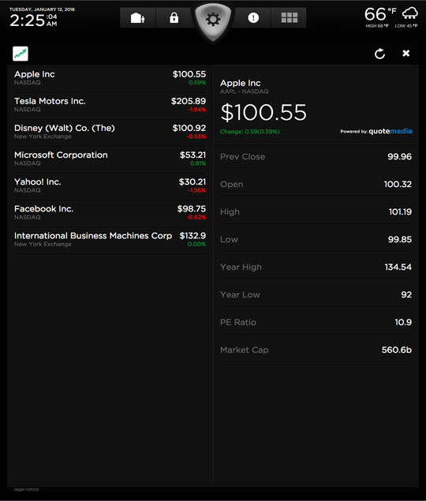
Task: Click the Tuesday, January 12, 2016 date
Action: [x=42, y=9]
